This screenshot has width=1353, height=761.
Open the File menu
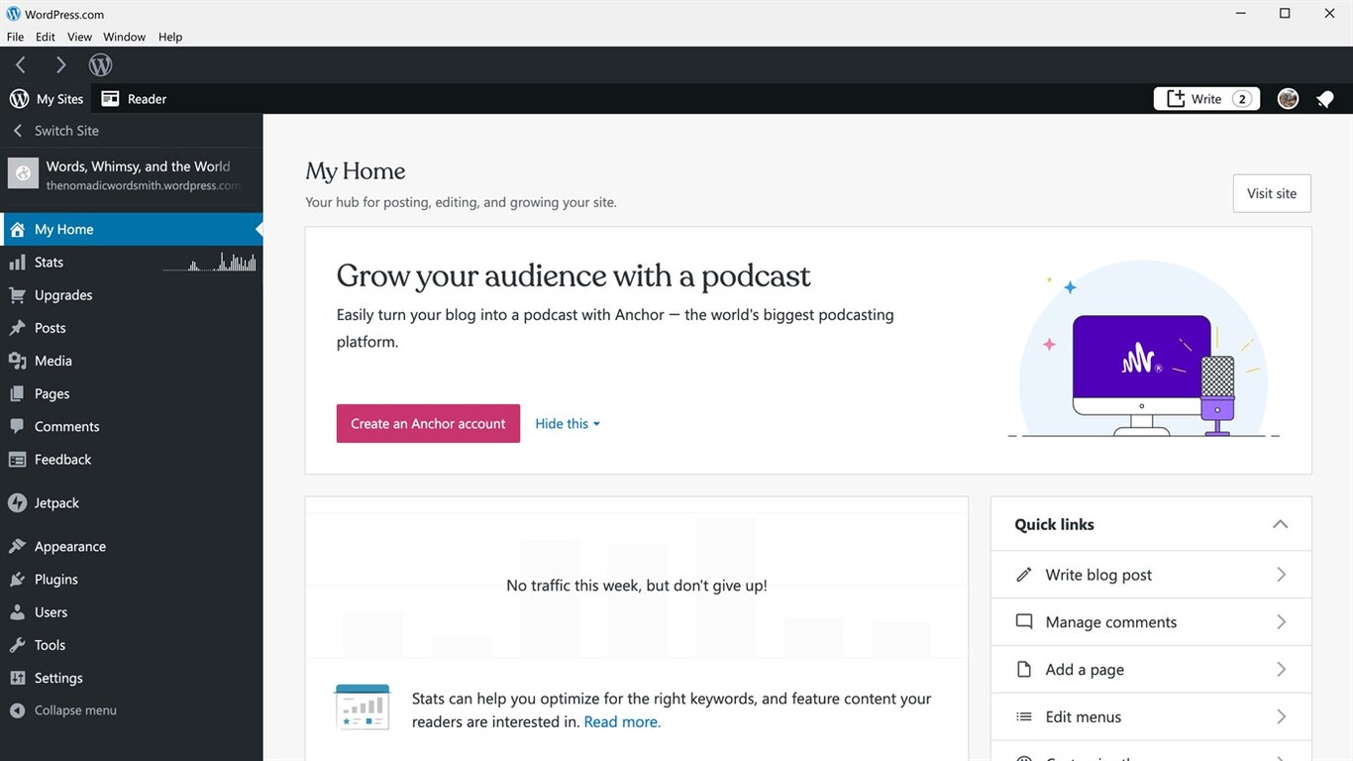click(x=15, y=36)
